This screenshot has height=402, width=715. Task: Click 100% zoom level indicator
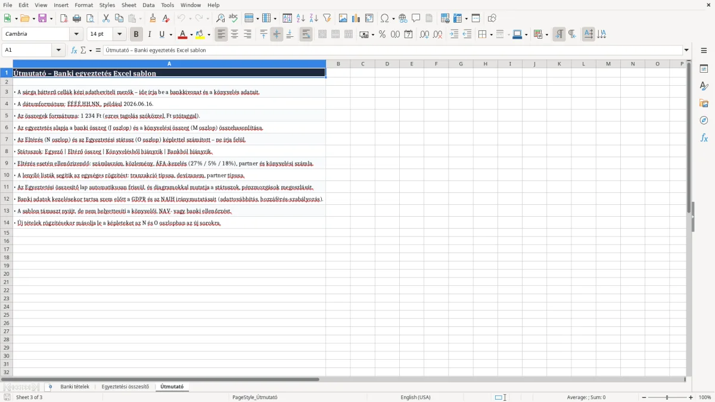tap(705, 397)
